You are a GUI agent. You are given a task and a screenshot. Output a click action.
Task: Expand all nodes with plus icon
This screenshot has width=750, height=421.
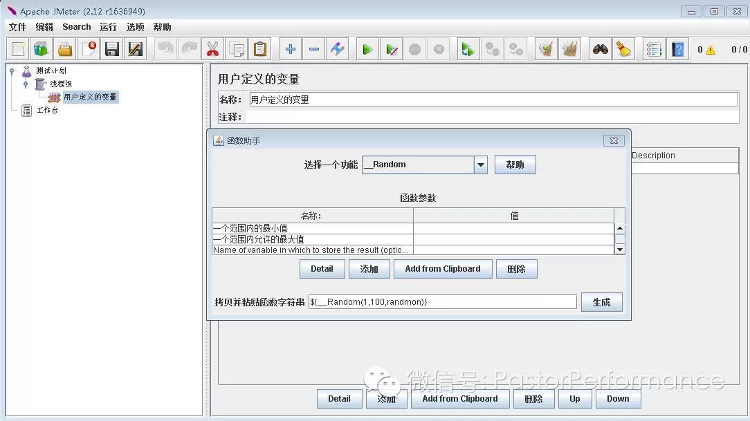(x=291, y=49)
